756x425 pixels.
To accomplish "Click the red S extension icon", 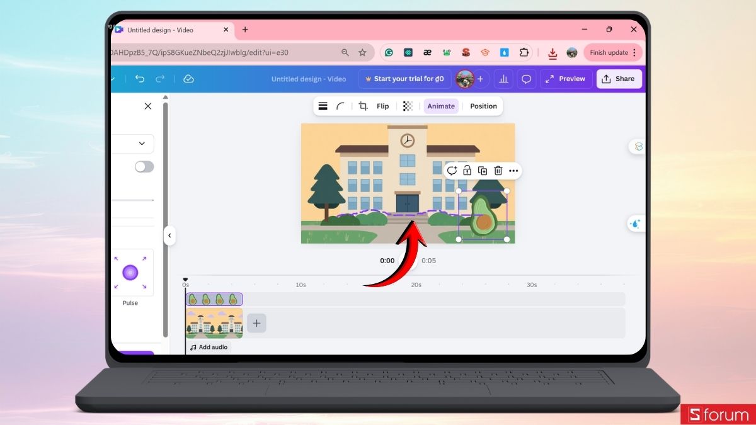I will click(x=466, y=53).
